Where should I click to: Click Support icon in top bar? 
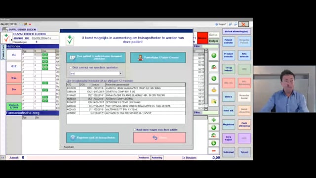[217, 24]
